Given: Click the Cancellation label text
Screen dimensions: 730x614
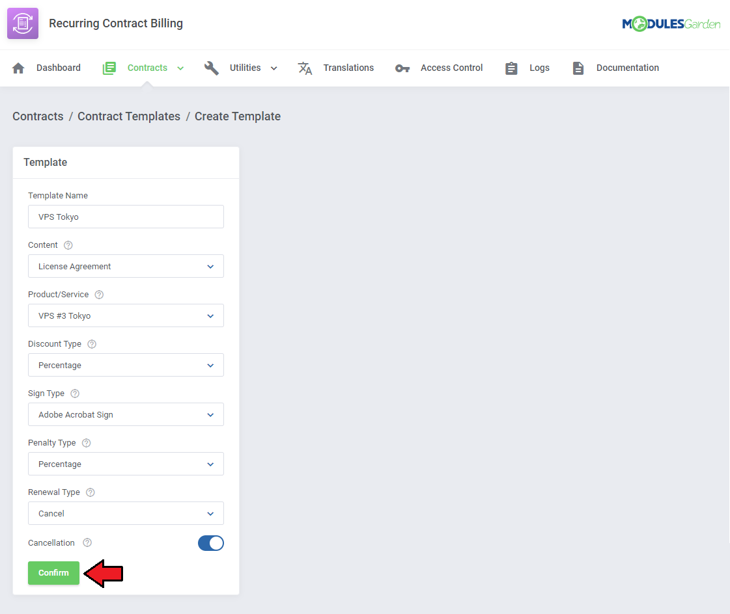Looking at the screenshot, I should click(51, 543).
